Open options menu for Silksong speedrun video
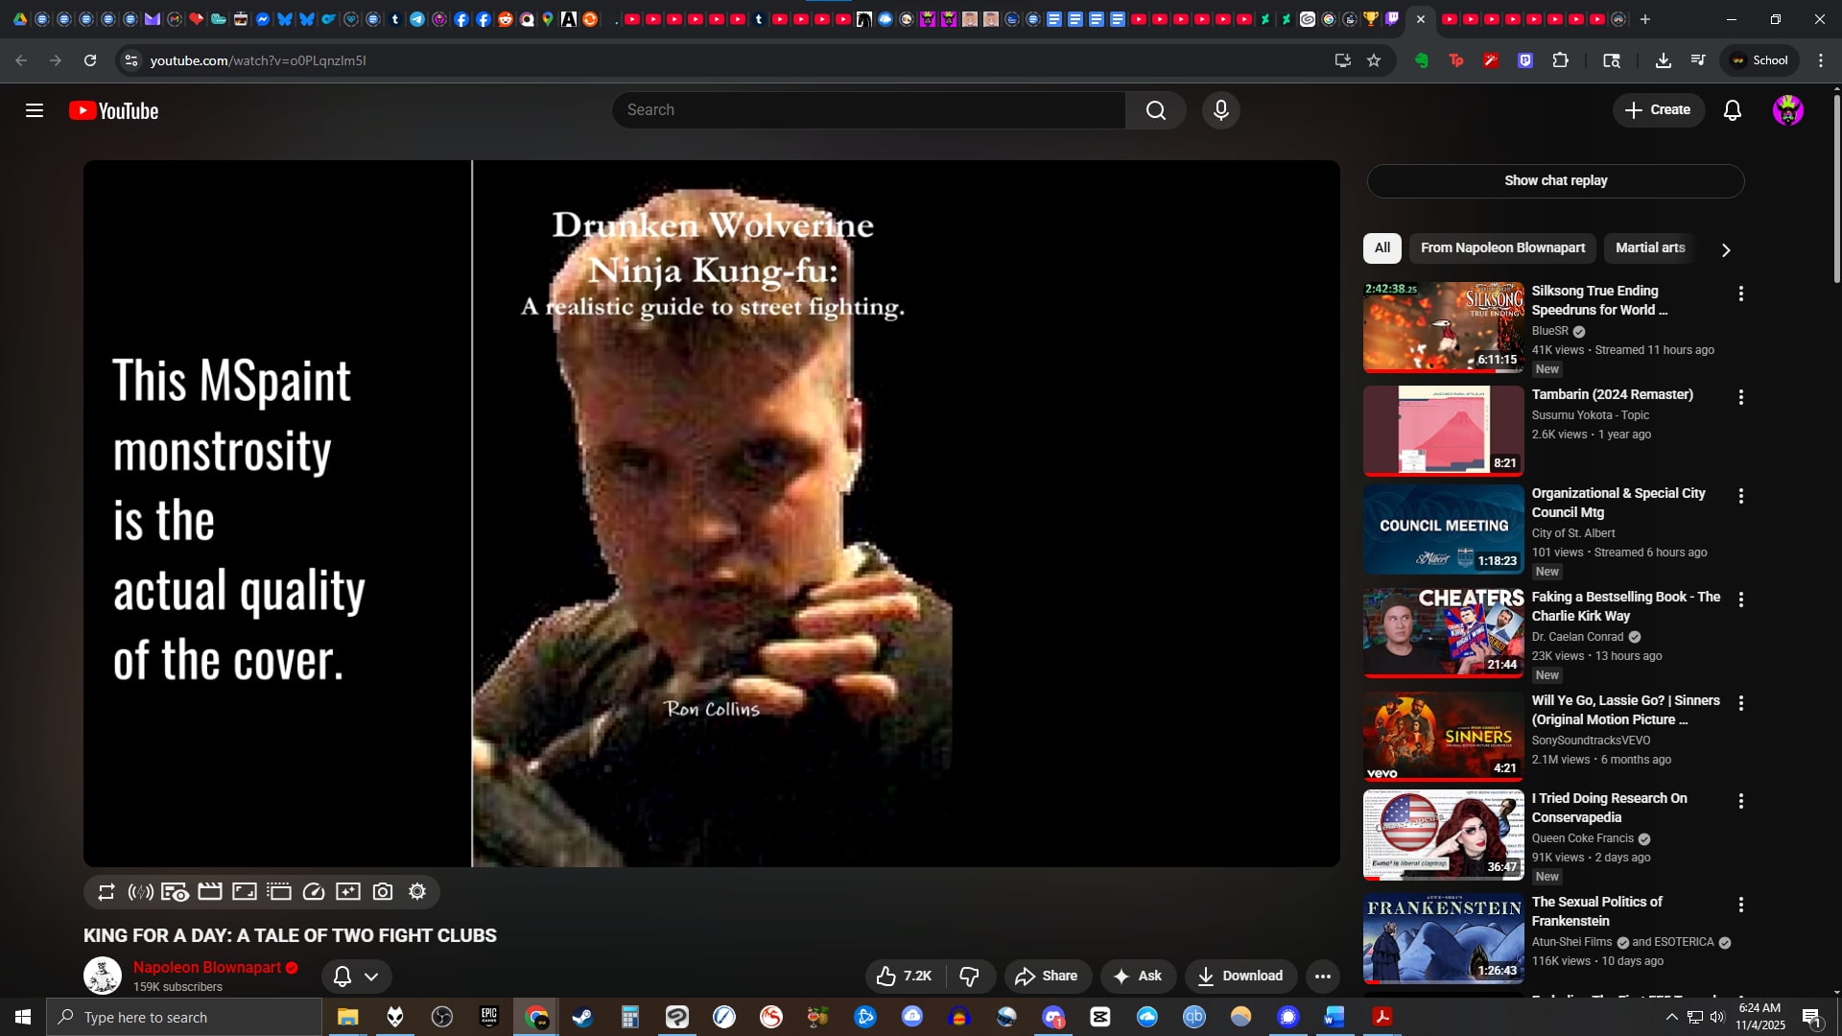1842x1036 pixels. tap(1740, 294)
